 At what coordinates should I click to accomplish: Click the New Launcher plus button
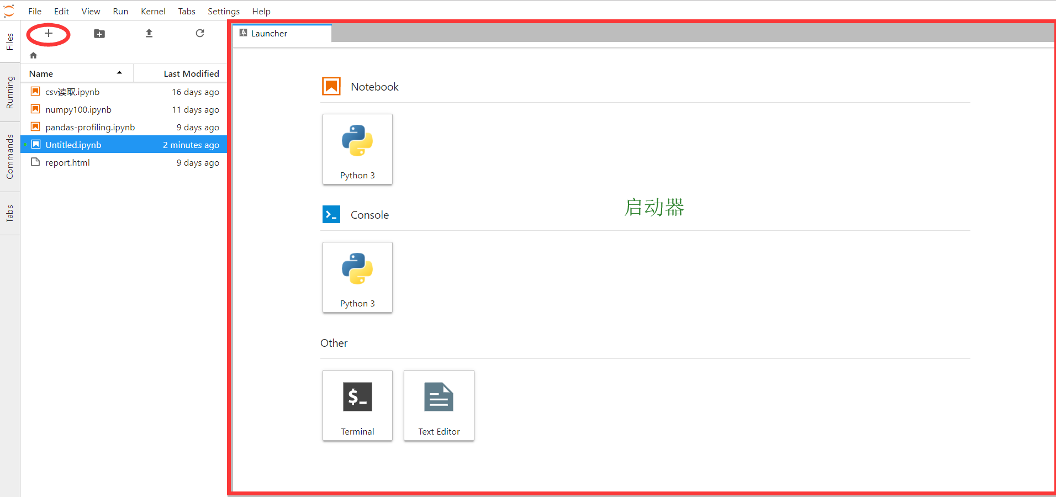pyautogui.click(x=49, y=34)
